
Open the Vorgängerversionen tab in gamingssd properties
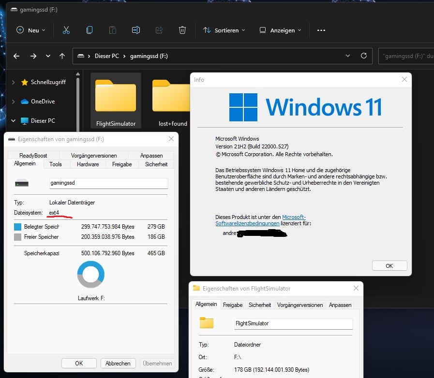pos(94,155)
